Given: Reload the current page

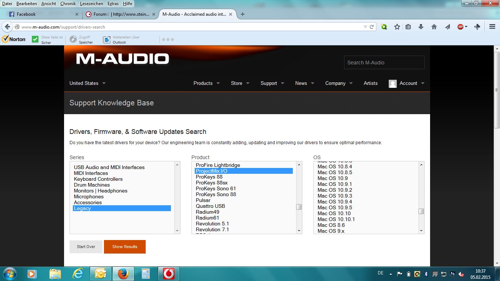Looking at the screenshot, I should [372, 27].
